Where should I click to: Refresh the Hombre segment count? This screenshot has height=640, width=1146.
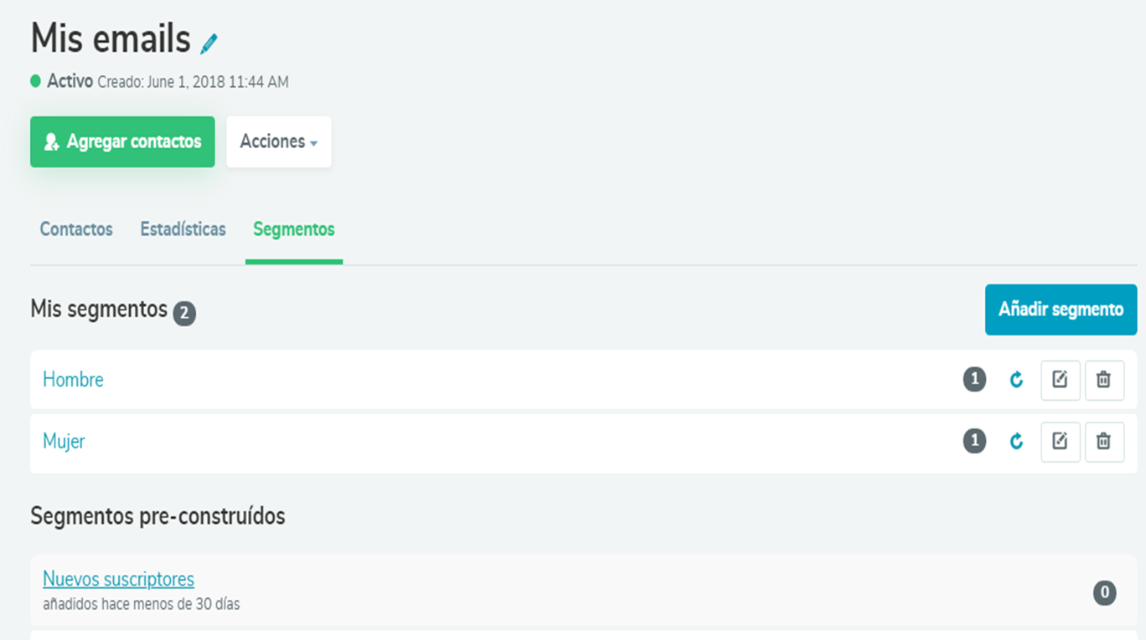(1016, 380)
